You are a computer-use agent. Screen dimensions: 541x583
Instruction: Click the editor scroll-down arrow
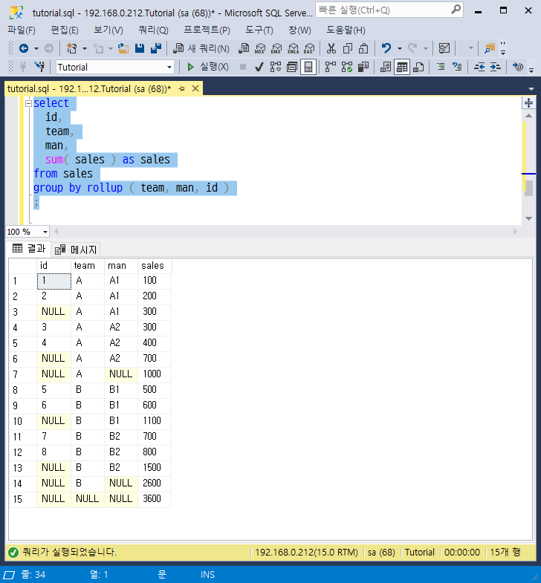[x=528, y=218]
